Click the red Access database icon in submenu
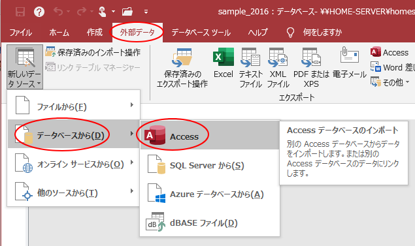Image resolution: width=415 pixels, height=246 pixels. tap(156, 135)
